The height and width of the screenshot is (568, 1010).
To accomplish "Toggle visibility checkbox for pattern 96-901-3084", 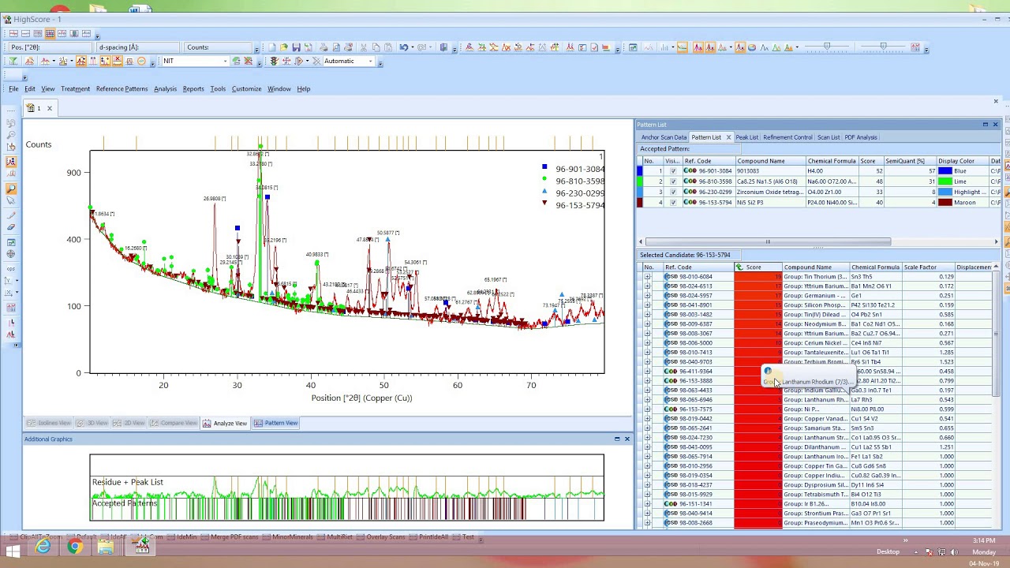I will click(672, 171).
